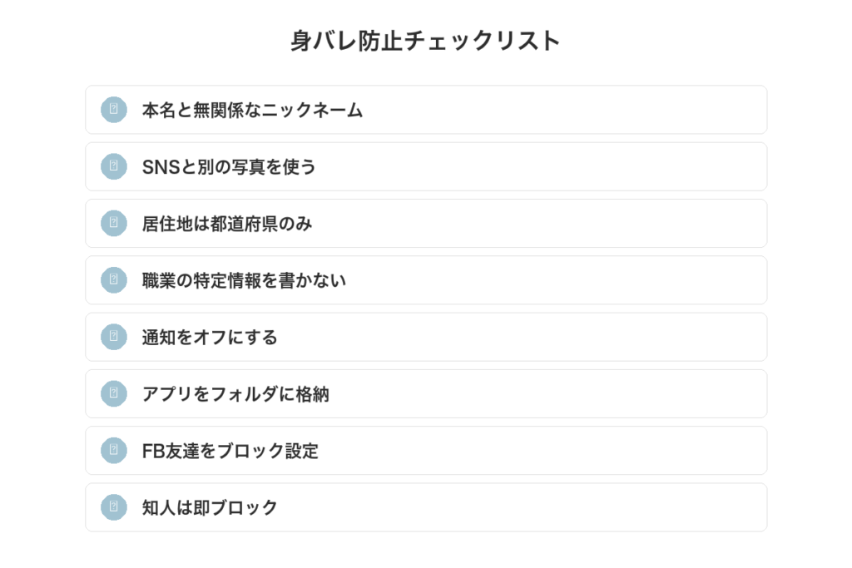Image resolution: width=852 pixels, height=568 pixels.
Task: Click empty space in the 居住地は都道府県のみ card
Action: [541, 223]
